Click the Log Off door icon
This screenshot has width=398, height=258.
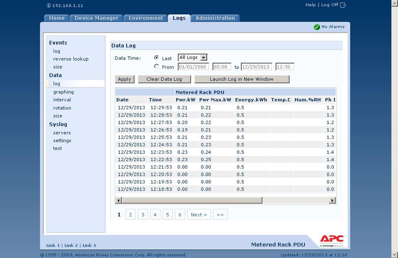tap(343, 5)
